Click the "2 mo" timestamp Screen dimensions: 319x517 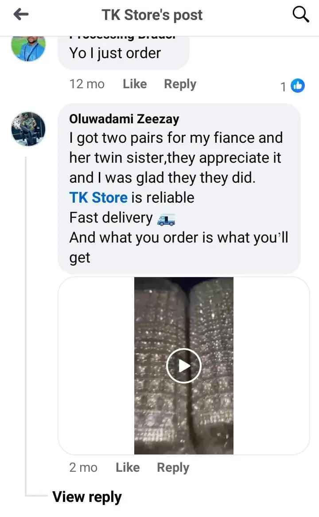pyautogui.click(x=83, y=467)
